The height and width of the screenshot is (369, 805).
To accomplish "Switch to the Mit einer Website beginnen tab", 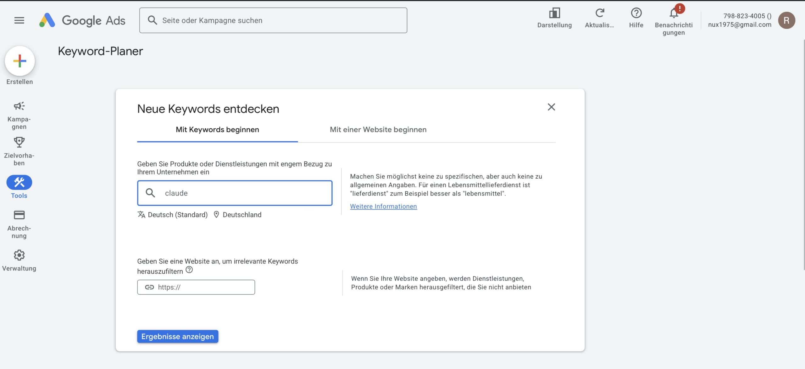I will [x=378, y=130].
